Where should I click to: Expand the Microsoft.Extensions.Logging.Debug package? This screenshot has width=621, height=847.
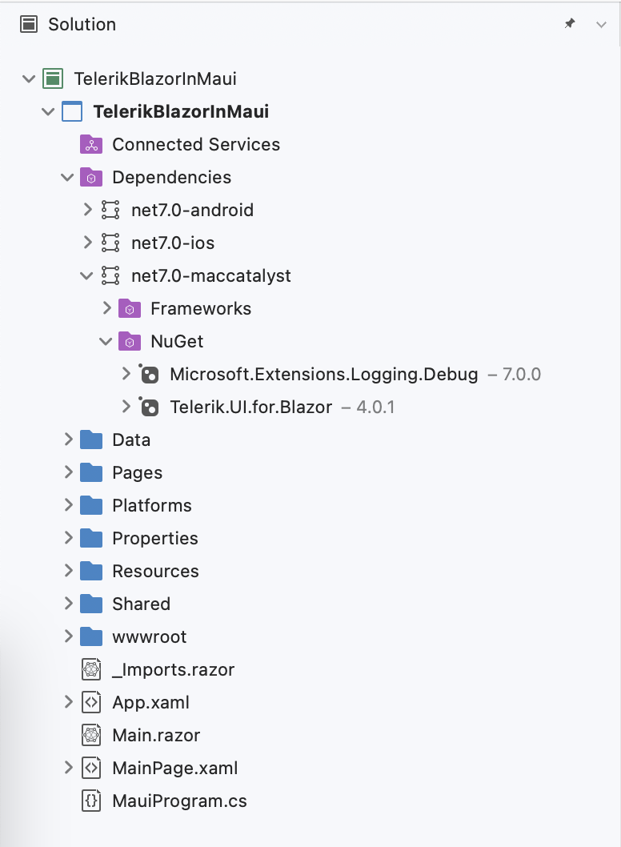[126, 373]
